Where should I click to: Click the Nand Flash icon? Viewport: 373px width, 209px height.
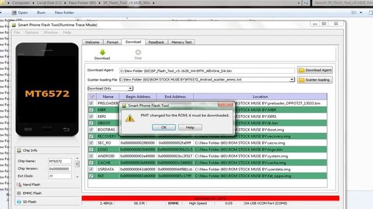pyautogui.click(x=19, y=185)
